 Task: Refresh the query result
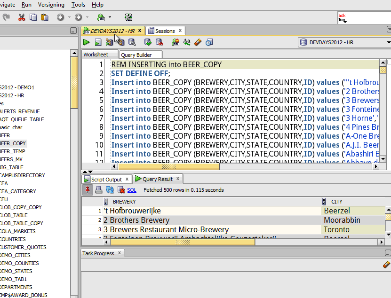pyautogui.click(x=110, y=190)
